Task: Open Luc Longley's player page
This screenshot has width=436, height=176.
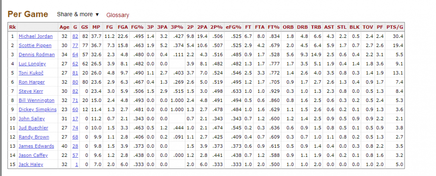Action: tap(31, 64)
